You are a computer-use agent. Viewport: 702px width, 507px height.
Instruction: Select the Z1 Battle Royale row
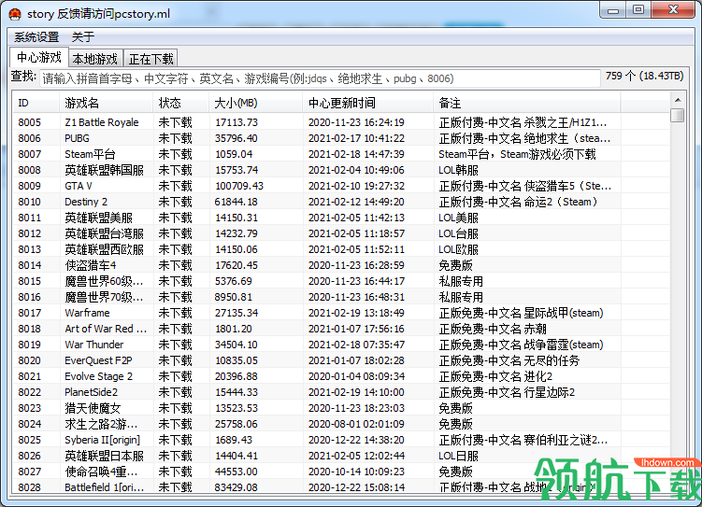click(x=341, y=122)
